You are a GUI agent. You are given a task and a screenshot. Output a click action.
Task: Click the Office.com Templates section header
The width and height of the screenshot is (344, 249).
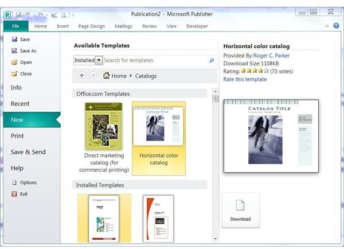[139, 94]
